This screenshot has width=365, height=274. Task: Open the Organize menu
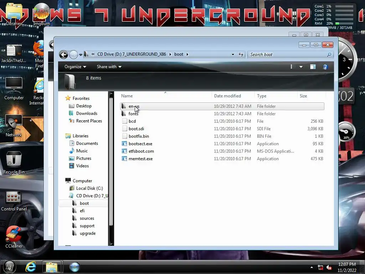tap(75, 67)
